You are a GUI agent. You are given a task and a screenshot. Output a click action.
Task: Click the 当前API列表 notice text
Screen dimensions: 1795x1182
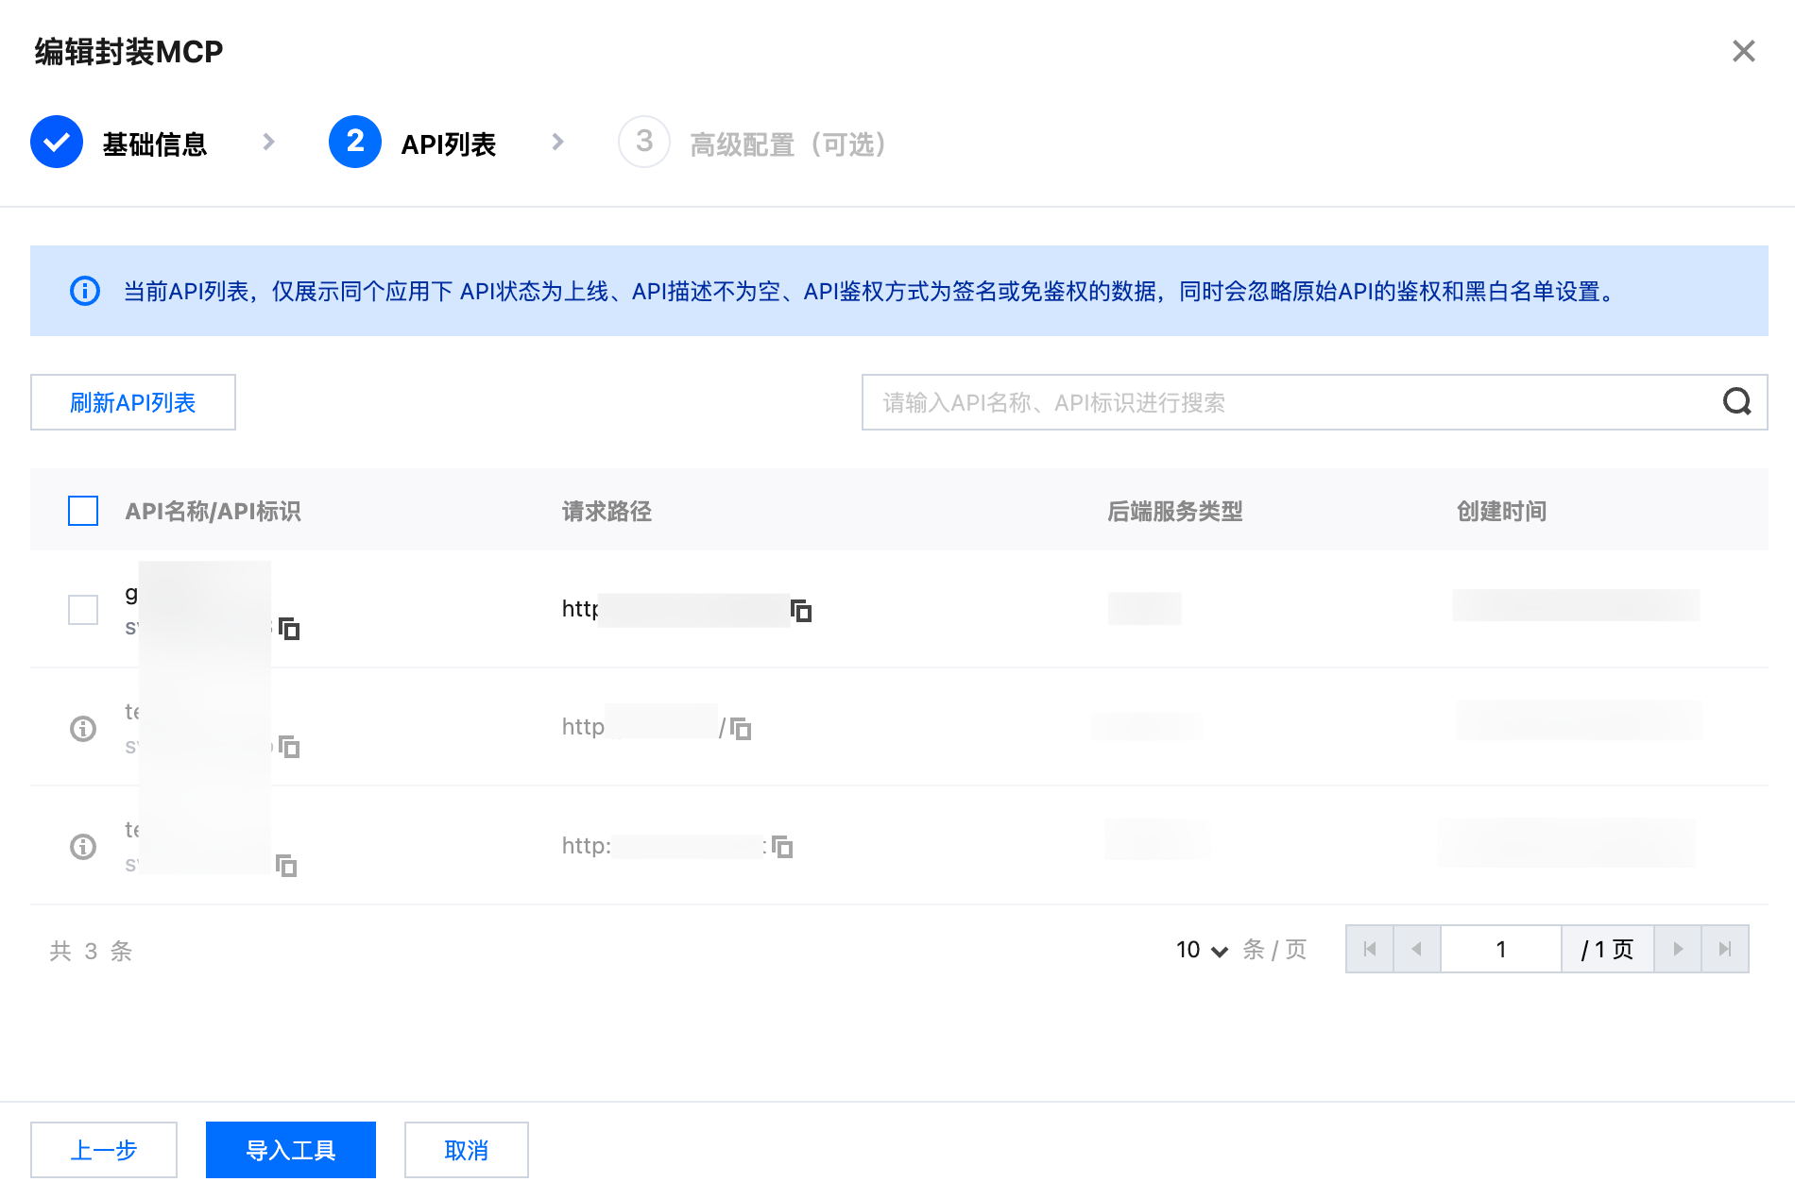(x=871, y=292)
